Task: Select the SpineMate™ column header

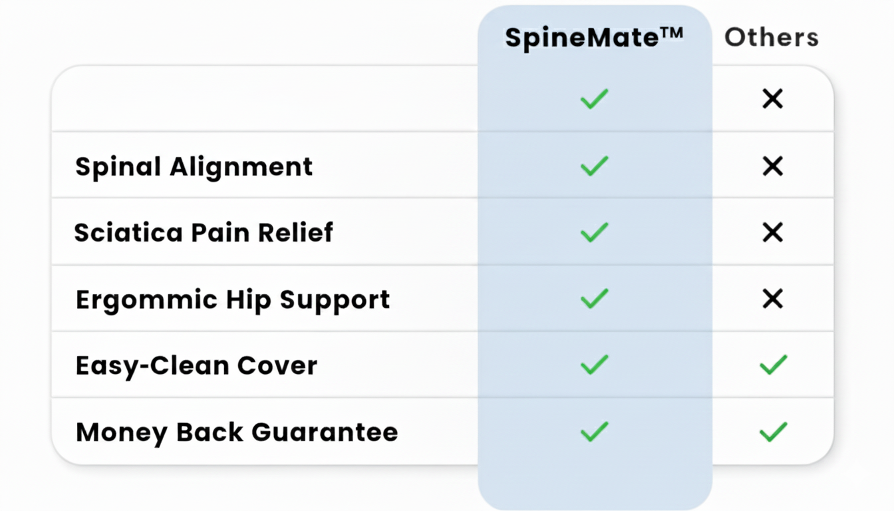Action: point(594,37)
